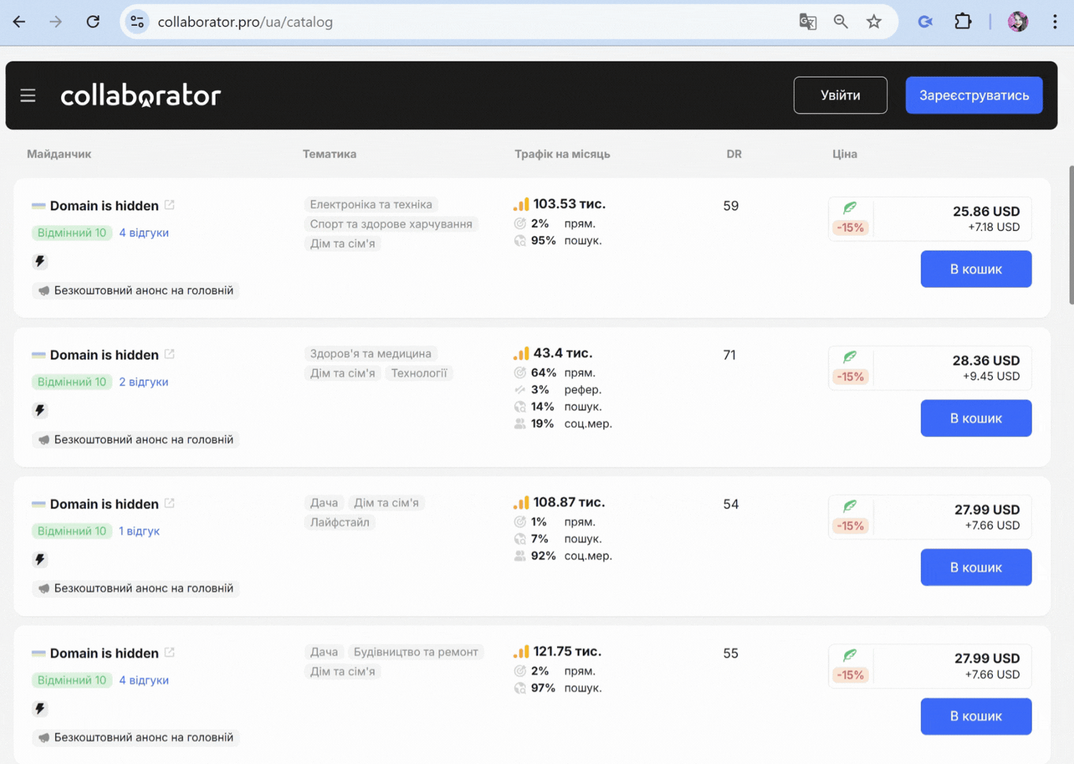Click the Відмінний 10 badge of DR 71 listing
This screenshot has height=764, width=1074.
72,382
